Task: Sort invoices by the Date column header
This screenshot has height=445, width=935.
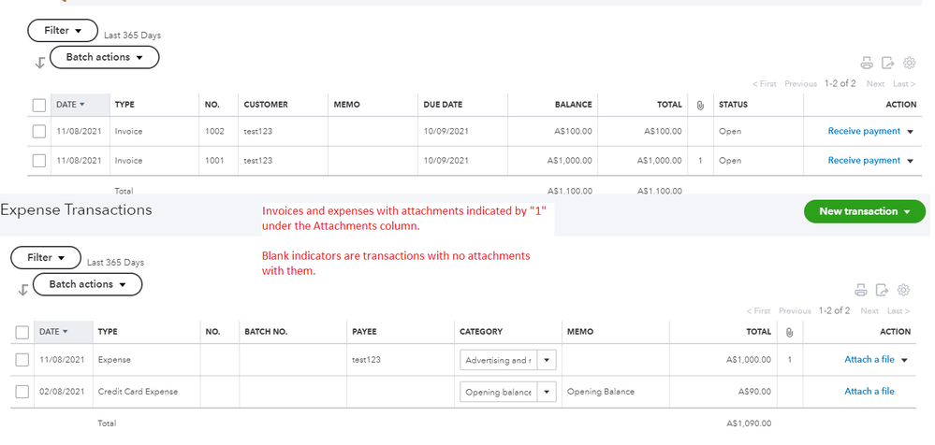Action: (x=70, y=105)
